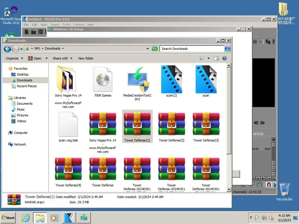
Task: Click the New project icon in VEGAS
Action: (27, 32)
